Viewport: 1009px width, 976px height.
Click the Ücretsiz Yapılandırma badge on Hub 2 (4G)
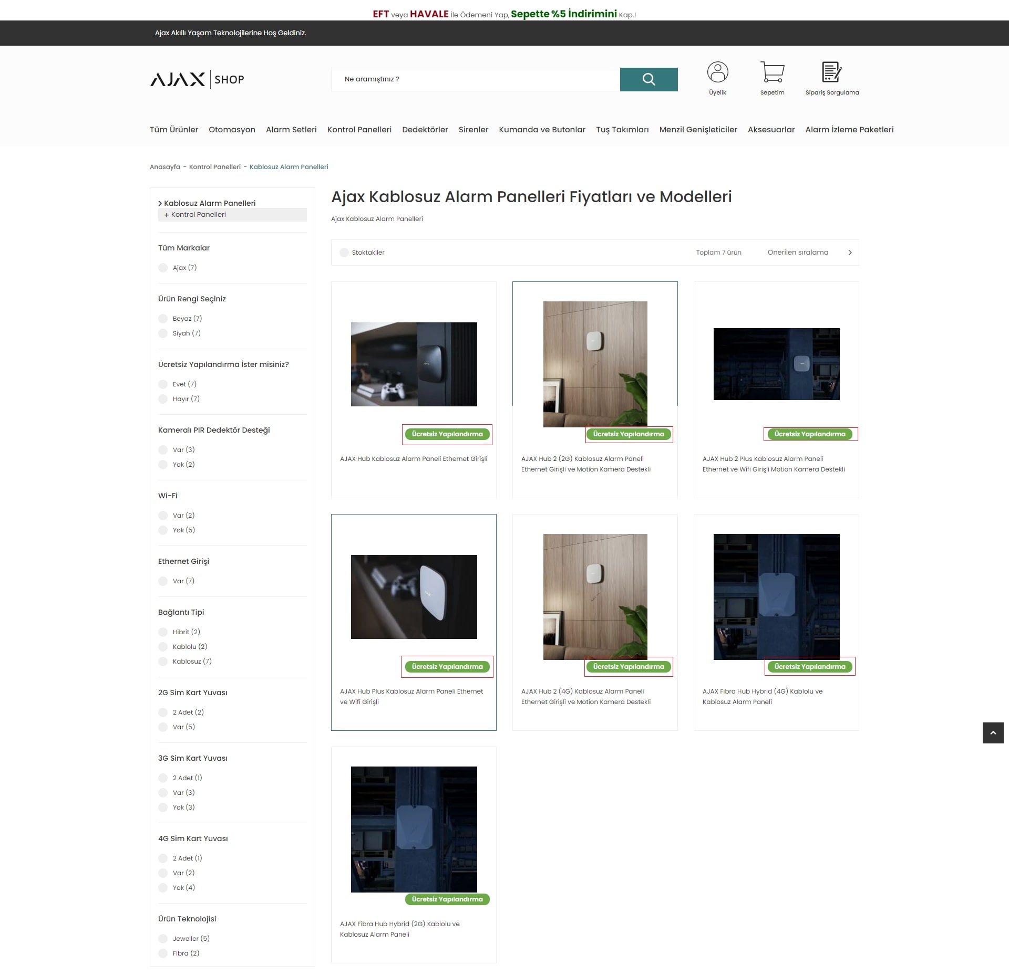629,667
